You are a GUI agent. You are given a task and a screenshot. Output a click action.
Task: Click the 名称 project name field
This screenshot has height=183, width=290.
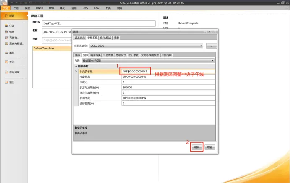(57, 32)
